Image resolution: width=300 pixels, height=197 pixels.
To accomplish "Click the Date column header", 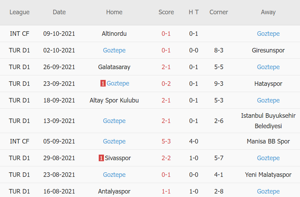I will click(59, 12).
